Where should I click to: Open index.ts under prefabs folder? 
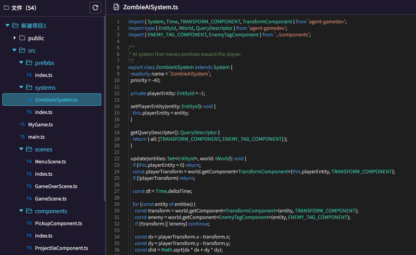[x=44, y=75]
